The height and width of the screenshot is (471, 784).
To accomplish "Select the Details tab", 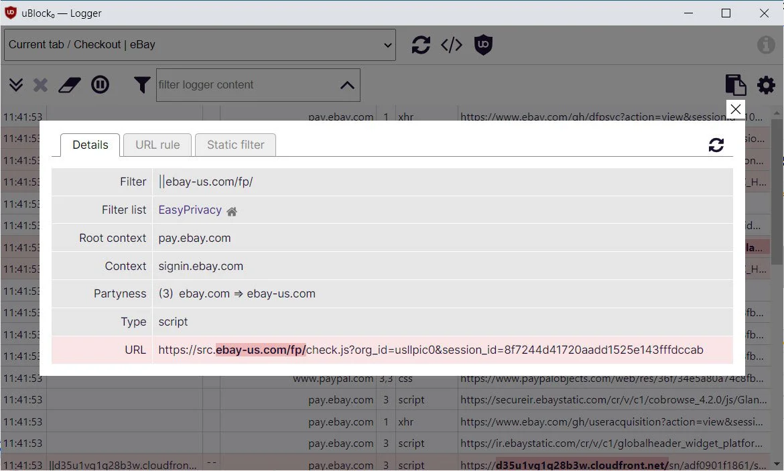I will (90, 145).
